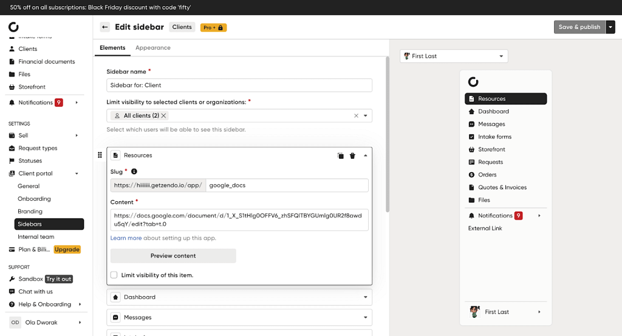Click the Storefront basket icon in left navigation
Image resolution: width=622 pixels, height=336 pixels.
pos(12,87)
